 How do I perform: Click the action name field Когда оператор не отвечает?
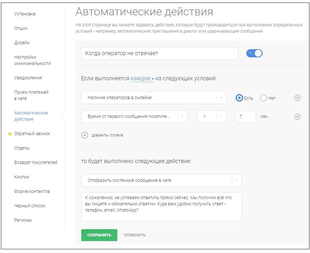tap(159, 53)
